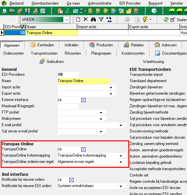Click the Maximaal # logregels input field

point(68,106)
